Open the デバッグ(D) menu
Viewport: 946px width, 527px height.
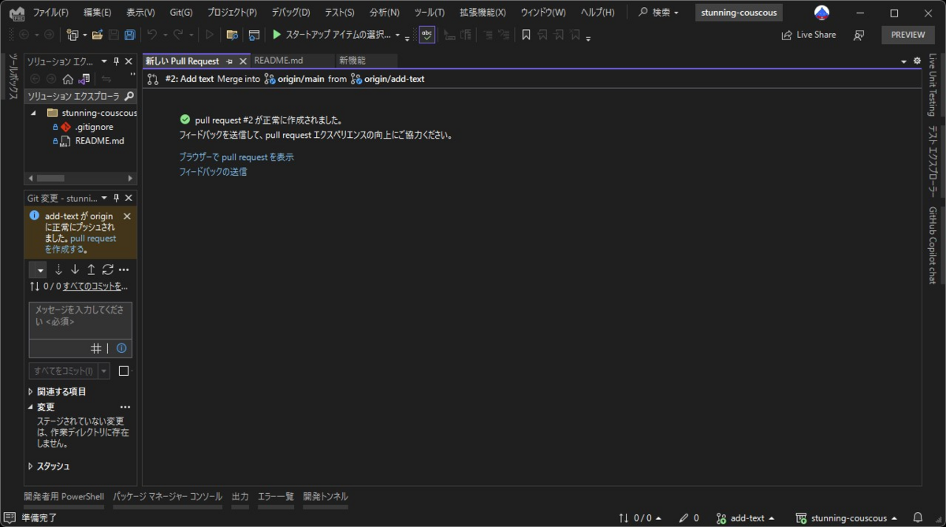[291, 13]
